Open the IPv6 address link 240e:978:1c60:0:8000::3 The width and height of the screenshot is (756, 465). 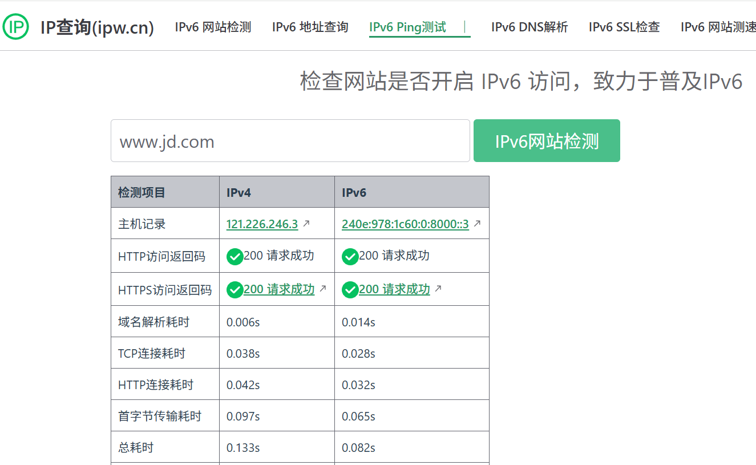point(405,224)
